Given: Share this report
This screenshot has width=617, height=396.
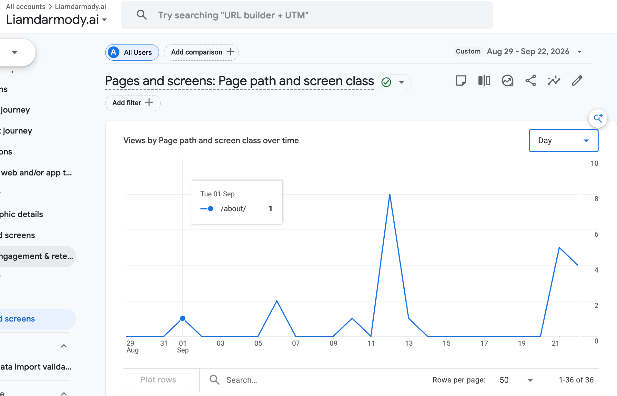Looking at the screenshot, I should [x=531, y=81].
